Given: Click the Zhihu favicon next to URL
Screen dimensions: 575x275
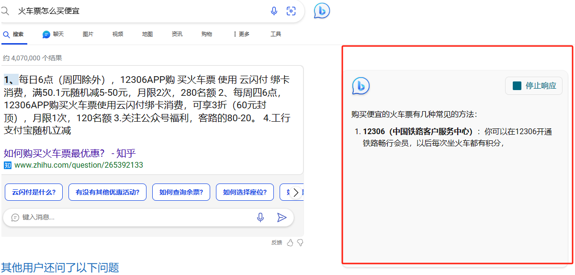Looking at the screenshot, I should tap(8, 165).
